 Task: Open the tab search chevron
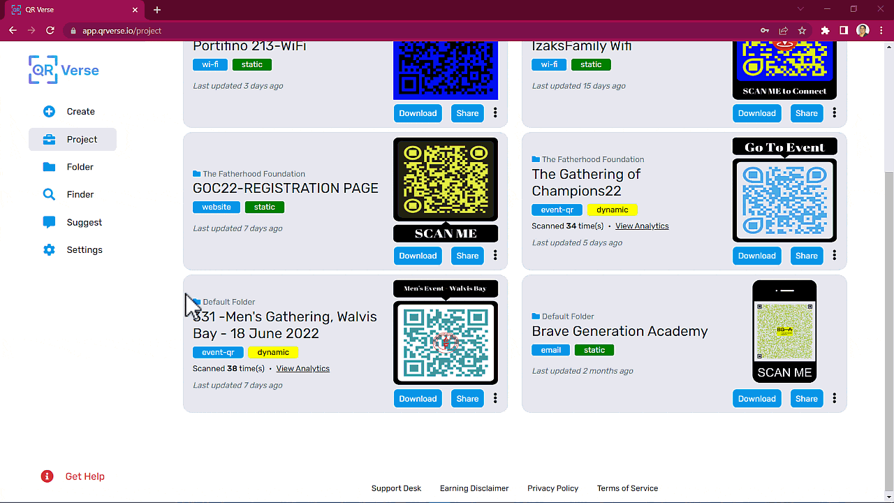tap(800, 9)
